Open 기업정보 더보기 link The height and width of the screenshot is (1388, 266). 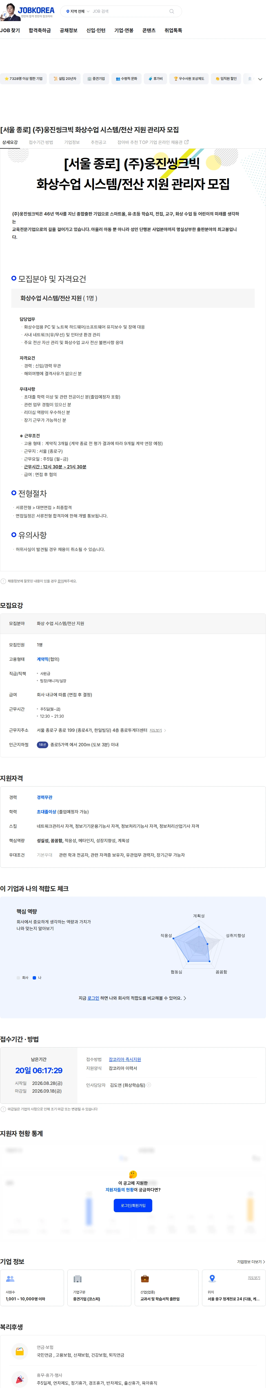pos(251,1262)
